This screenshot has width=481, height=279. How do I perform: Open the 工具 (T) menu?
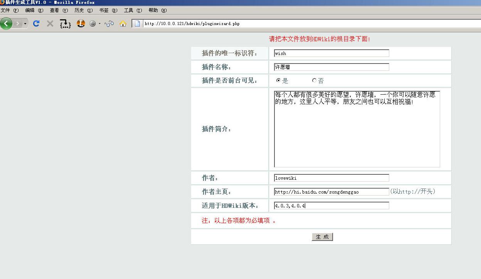coord(133,10)
